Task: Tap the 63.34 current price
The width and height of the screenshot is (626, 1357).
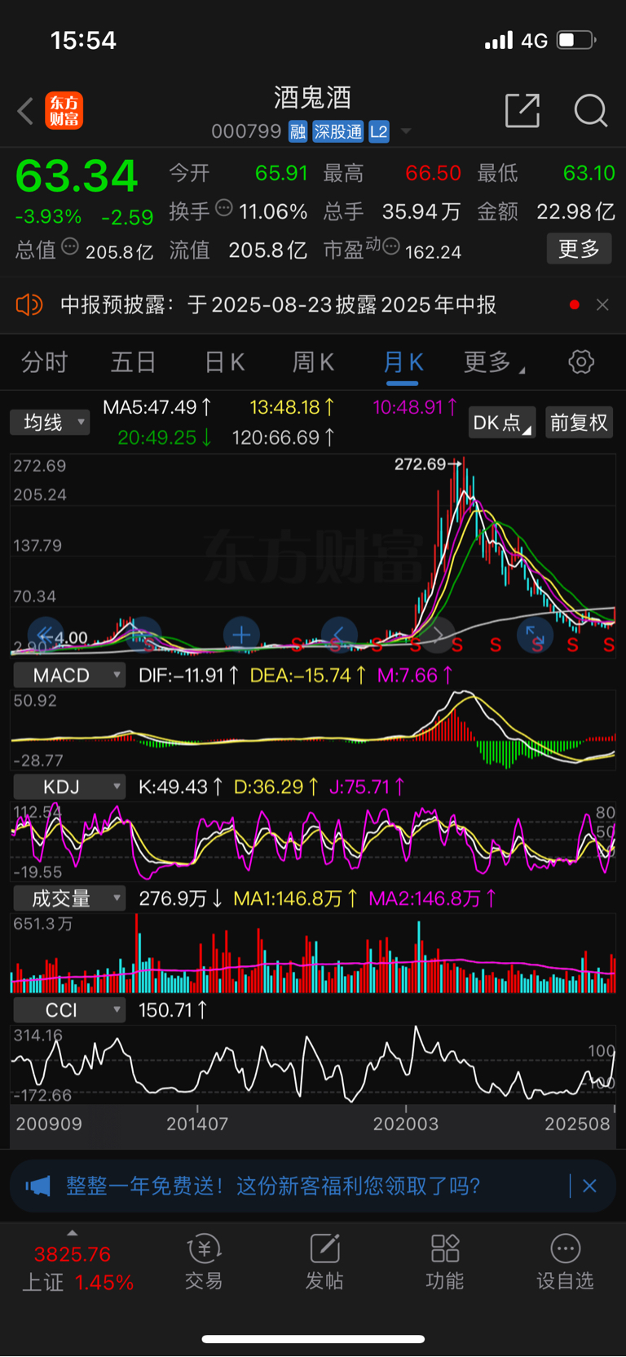Action: pos(77,176)
